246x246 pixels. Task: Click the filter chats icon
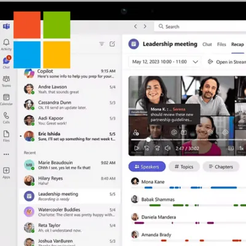point(101,44)
